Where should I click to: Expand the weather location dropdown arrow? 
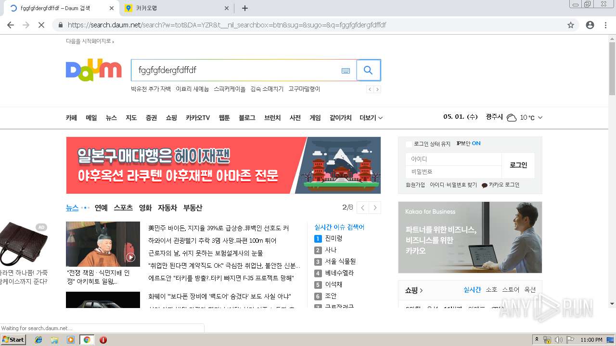540,118
